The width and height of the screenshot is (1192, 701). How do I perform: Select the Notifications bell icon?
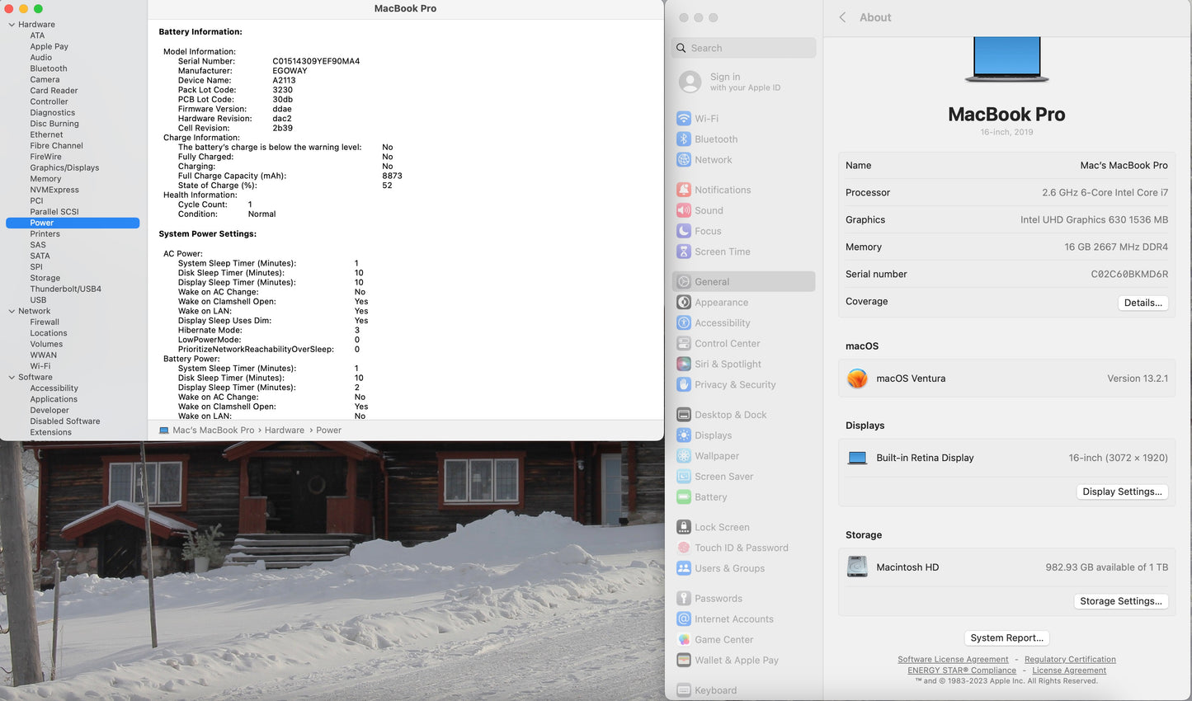tap(684, 190)
